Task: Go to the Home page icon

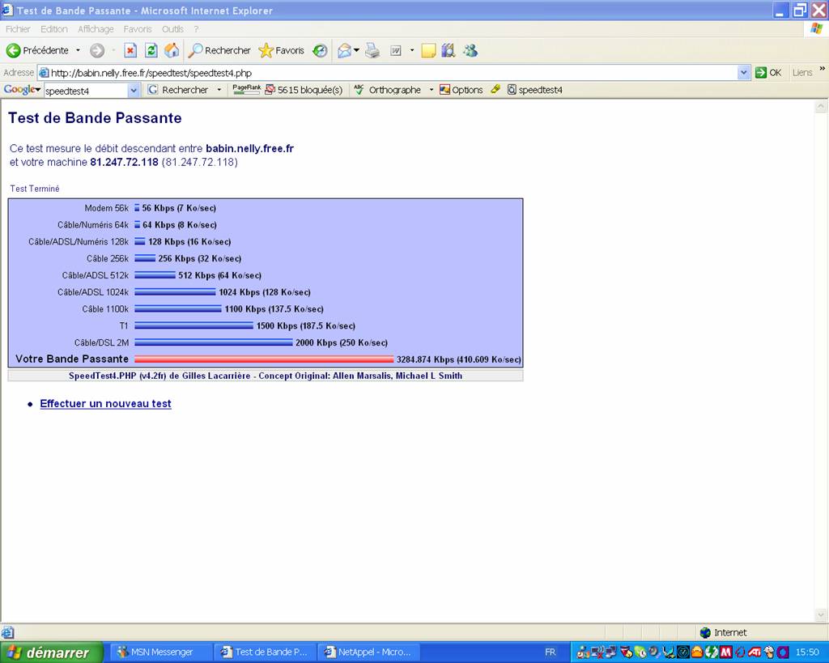Action: coord(172,50)
